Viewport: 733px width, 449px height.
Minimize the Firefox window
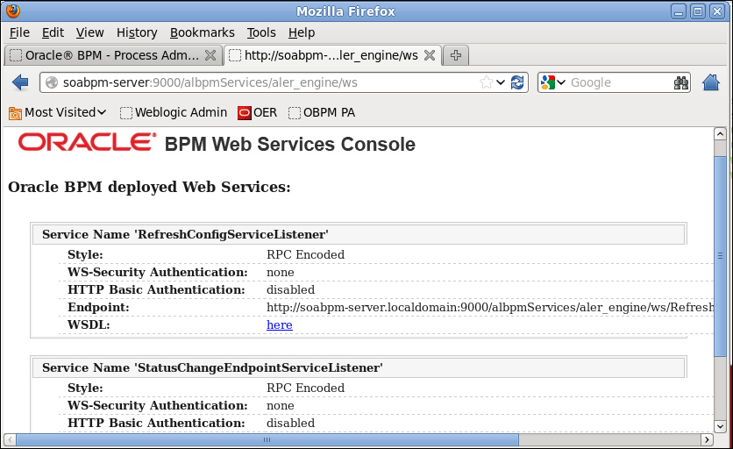(679, 11)
